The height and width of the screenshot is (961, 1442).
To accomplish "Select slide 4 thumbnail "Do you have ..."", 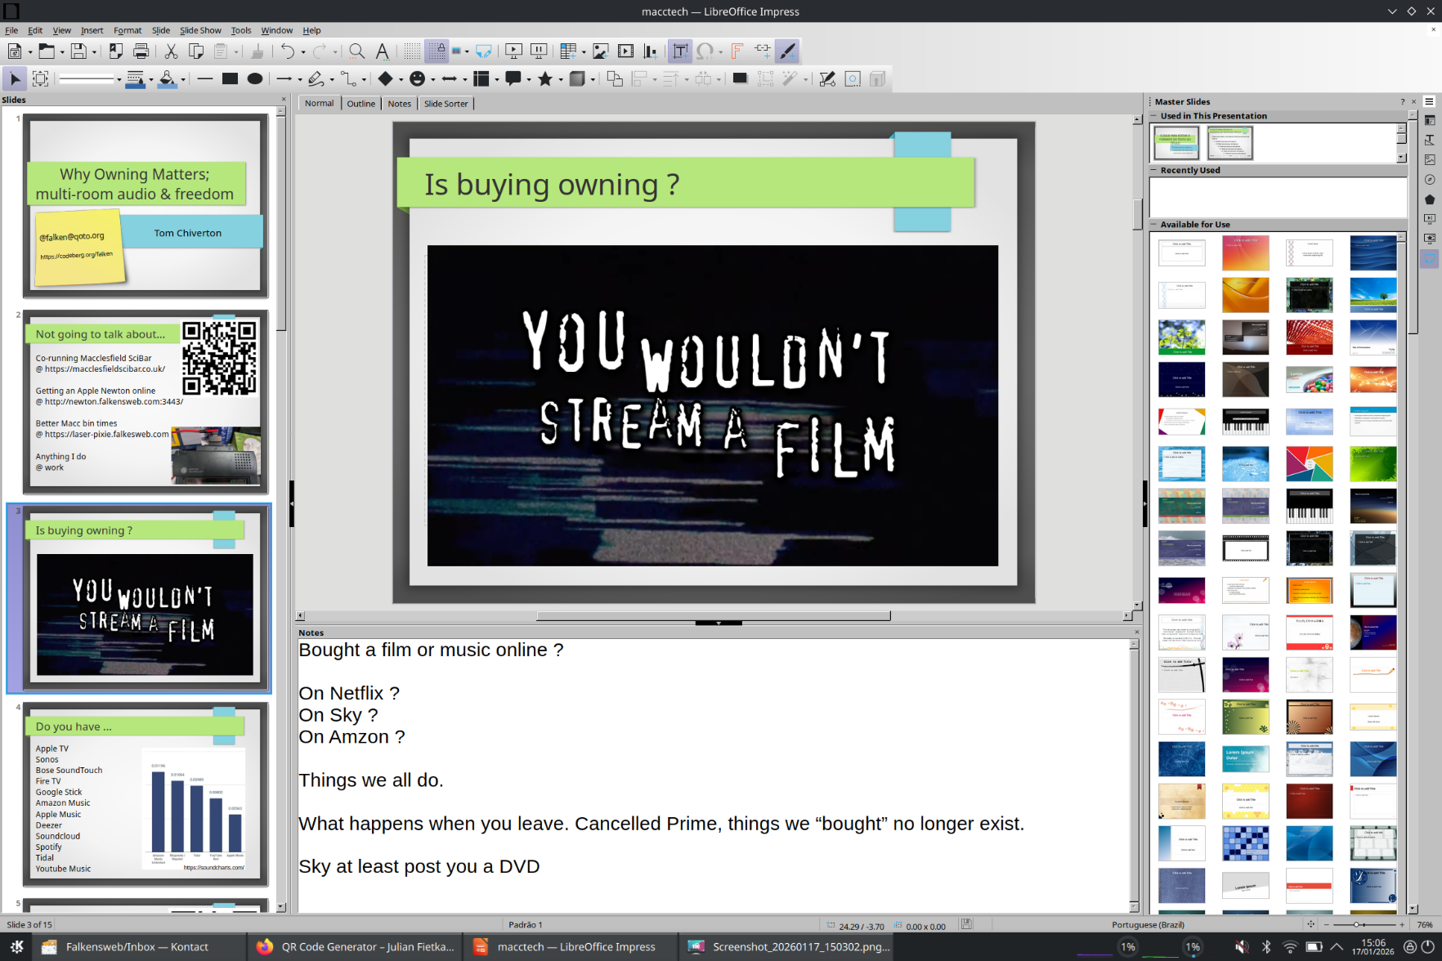I will click(x=146, y=794).
